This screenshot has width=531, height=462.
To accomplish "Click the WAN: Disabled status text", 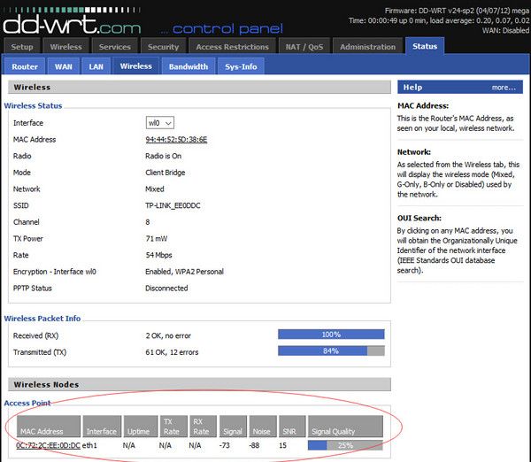I will (x=505, y=30).
